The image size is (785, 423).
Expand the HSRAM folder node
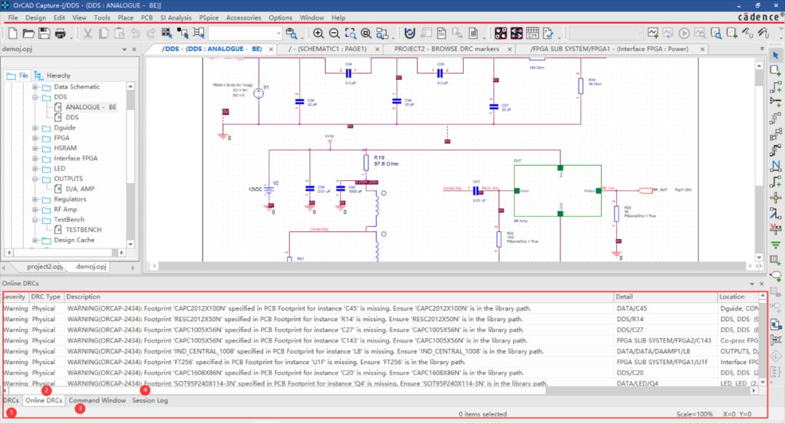[35, 148]
